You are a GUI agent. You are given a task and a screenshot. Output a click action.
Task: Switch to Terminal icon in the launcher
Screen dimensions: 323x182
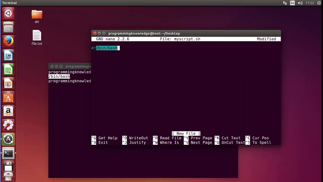click(8, 153)
